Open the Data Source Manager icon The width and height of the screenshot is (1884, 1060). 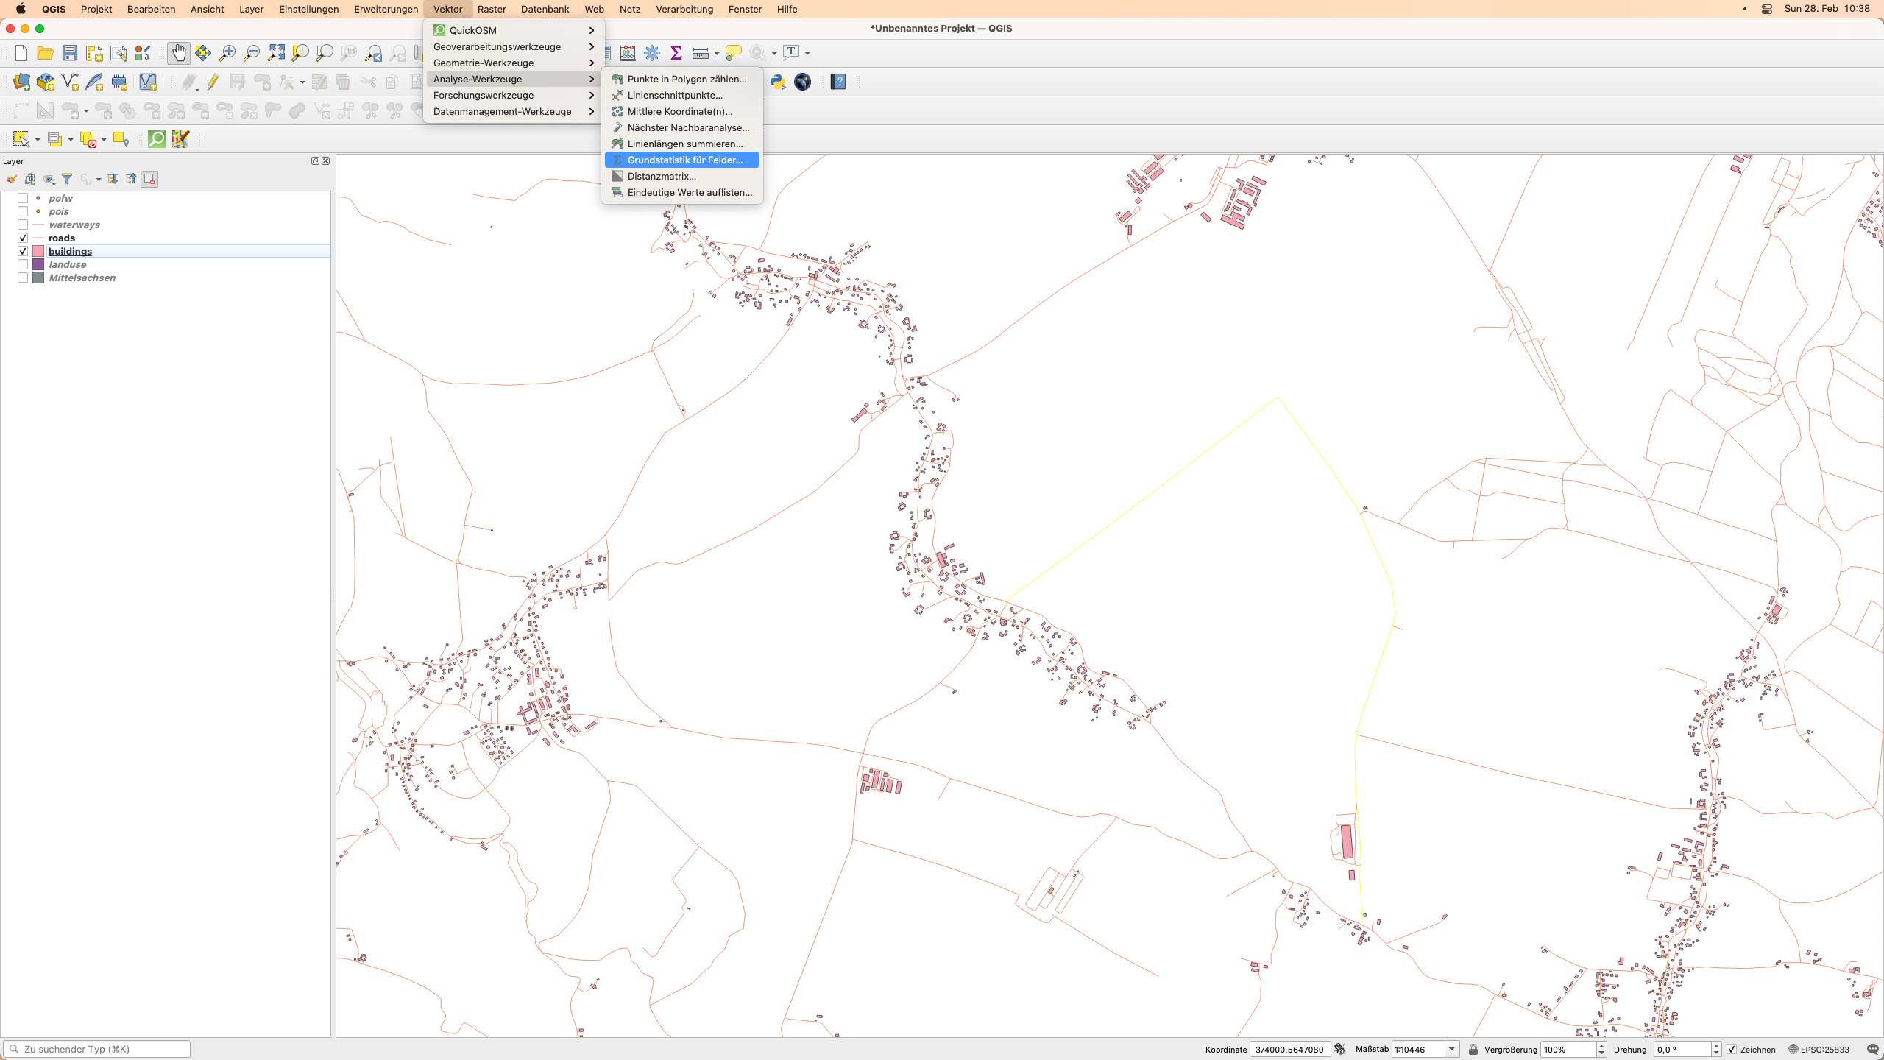coord(21,82)
